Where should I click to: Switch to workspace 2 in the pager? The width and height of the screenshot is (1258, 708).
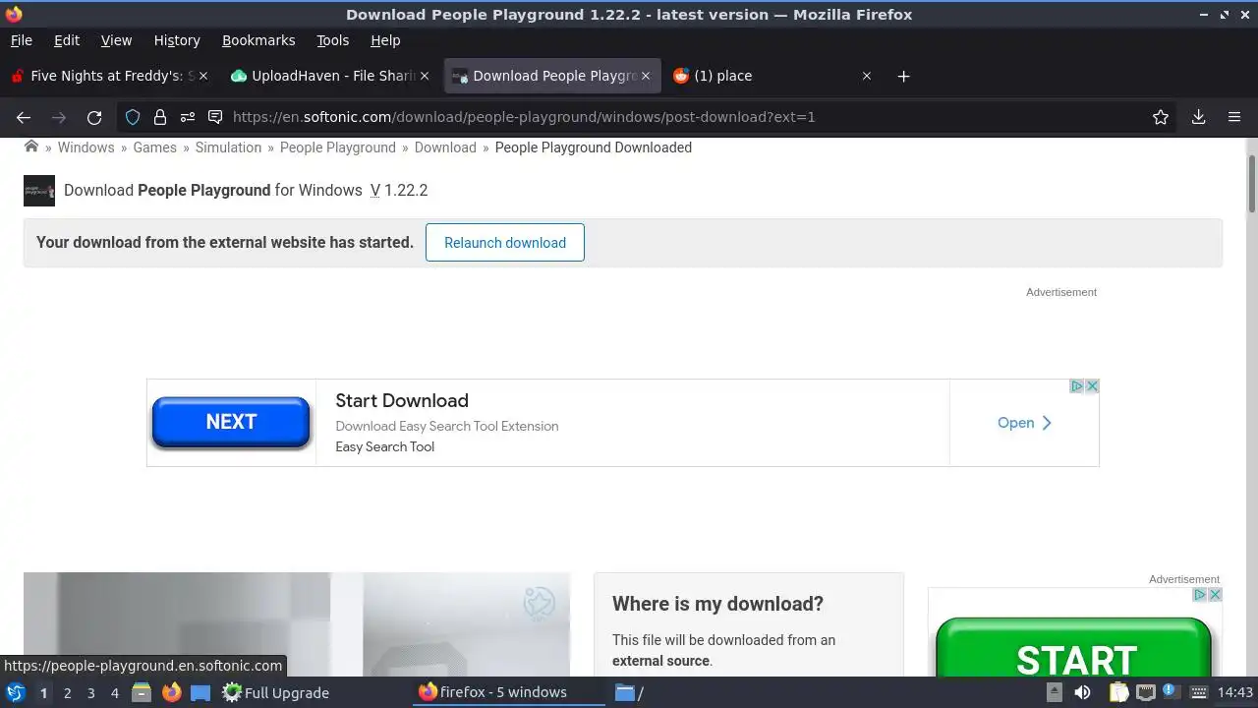[67, 692]
